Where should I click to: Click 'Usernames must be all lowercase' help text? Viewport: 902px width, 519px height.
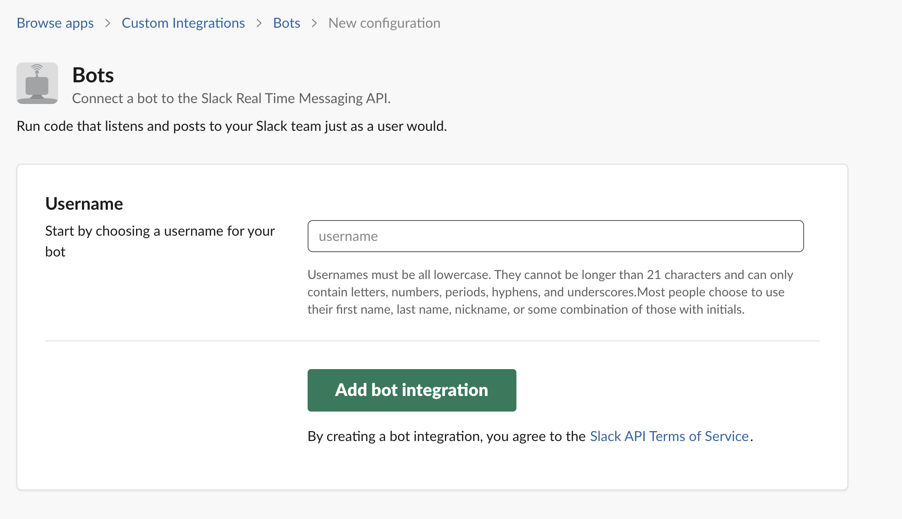(x=550, y=292)
